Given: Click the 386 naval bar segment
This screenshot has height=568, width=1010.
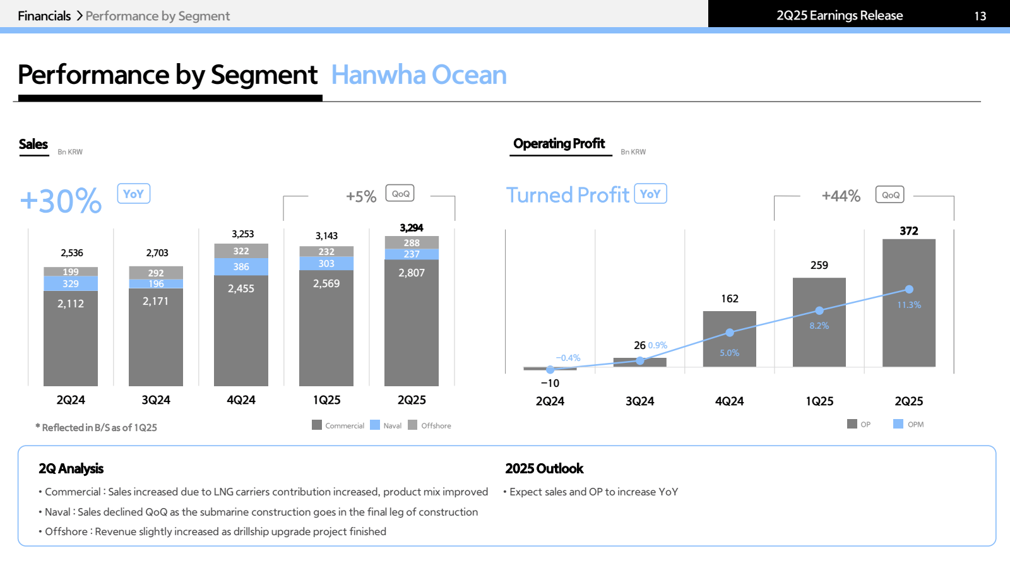Looking at the screenshot, I should pyautogui.click(x=241, y=267).
